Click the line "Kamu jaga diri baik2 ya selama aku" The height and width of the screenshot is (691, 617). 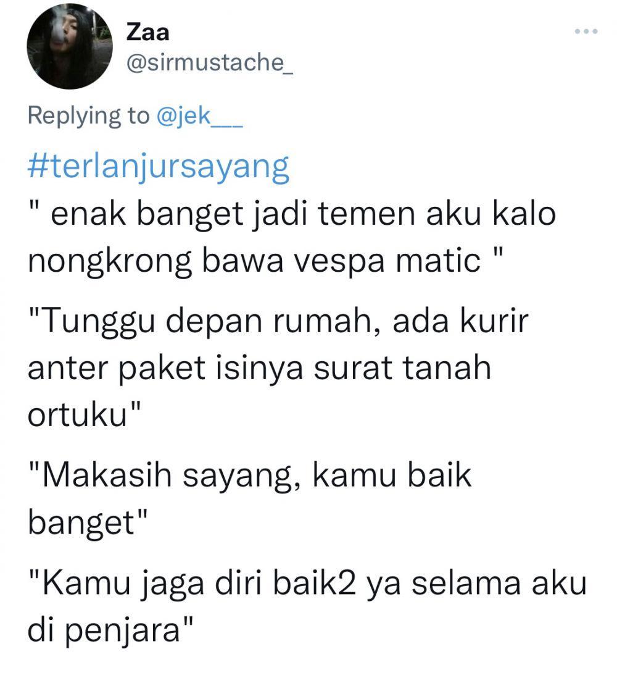[308, 584]
